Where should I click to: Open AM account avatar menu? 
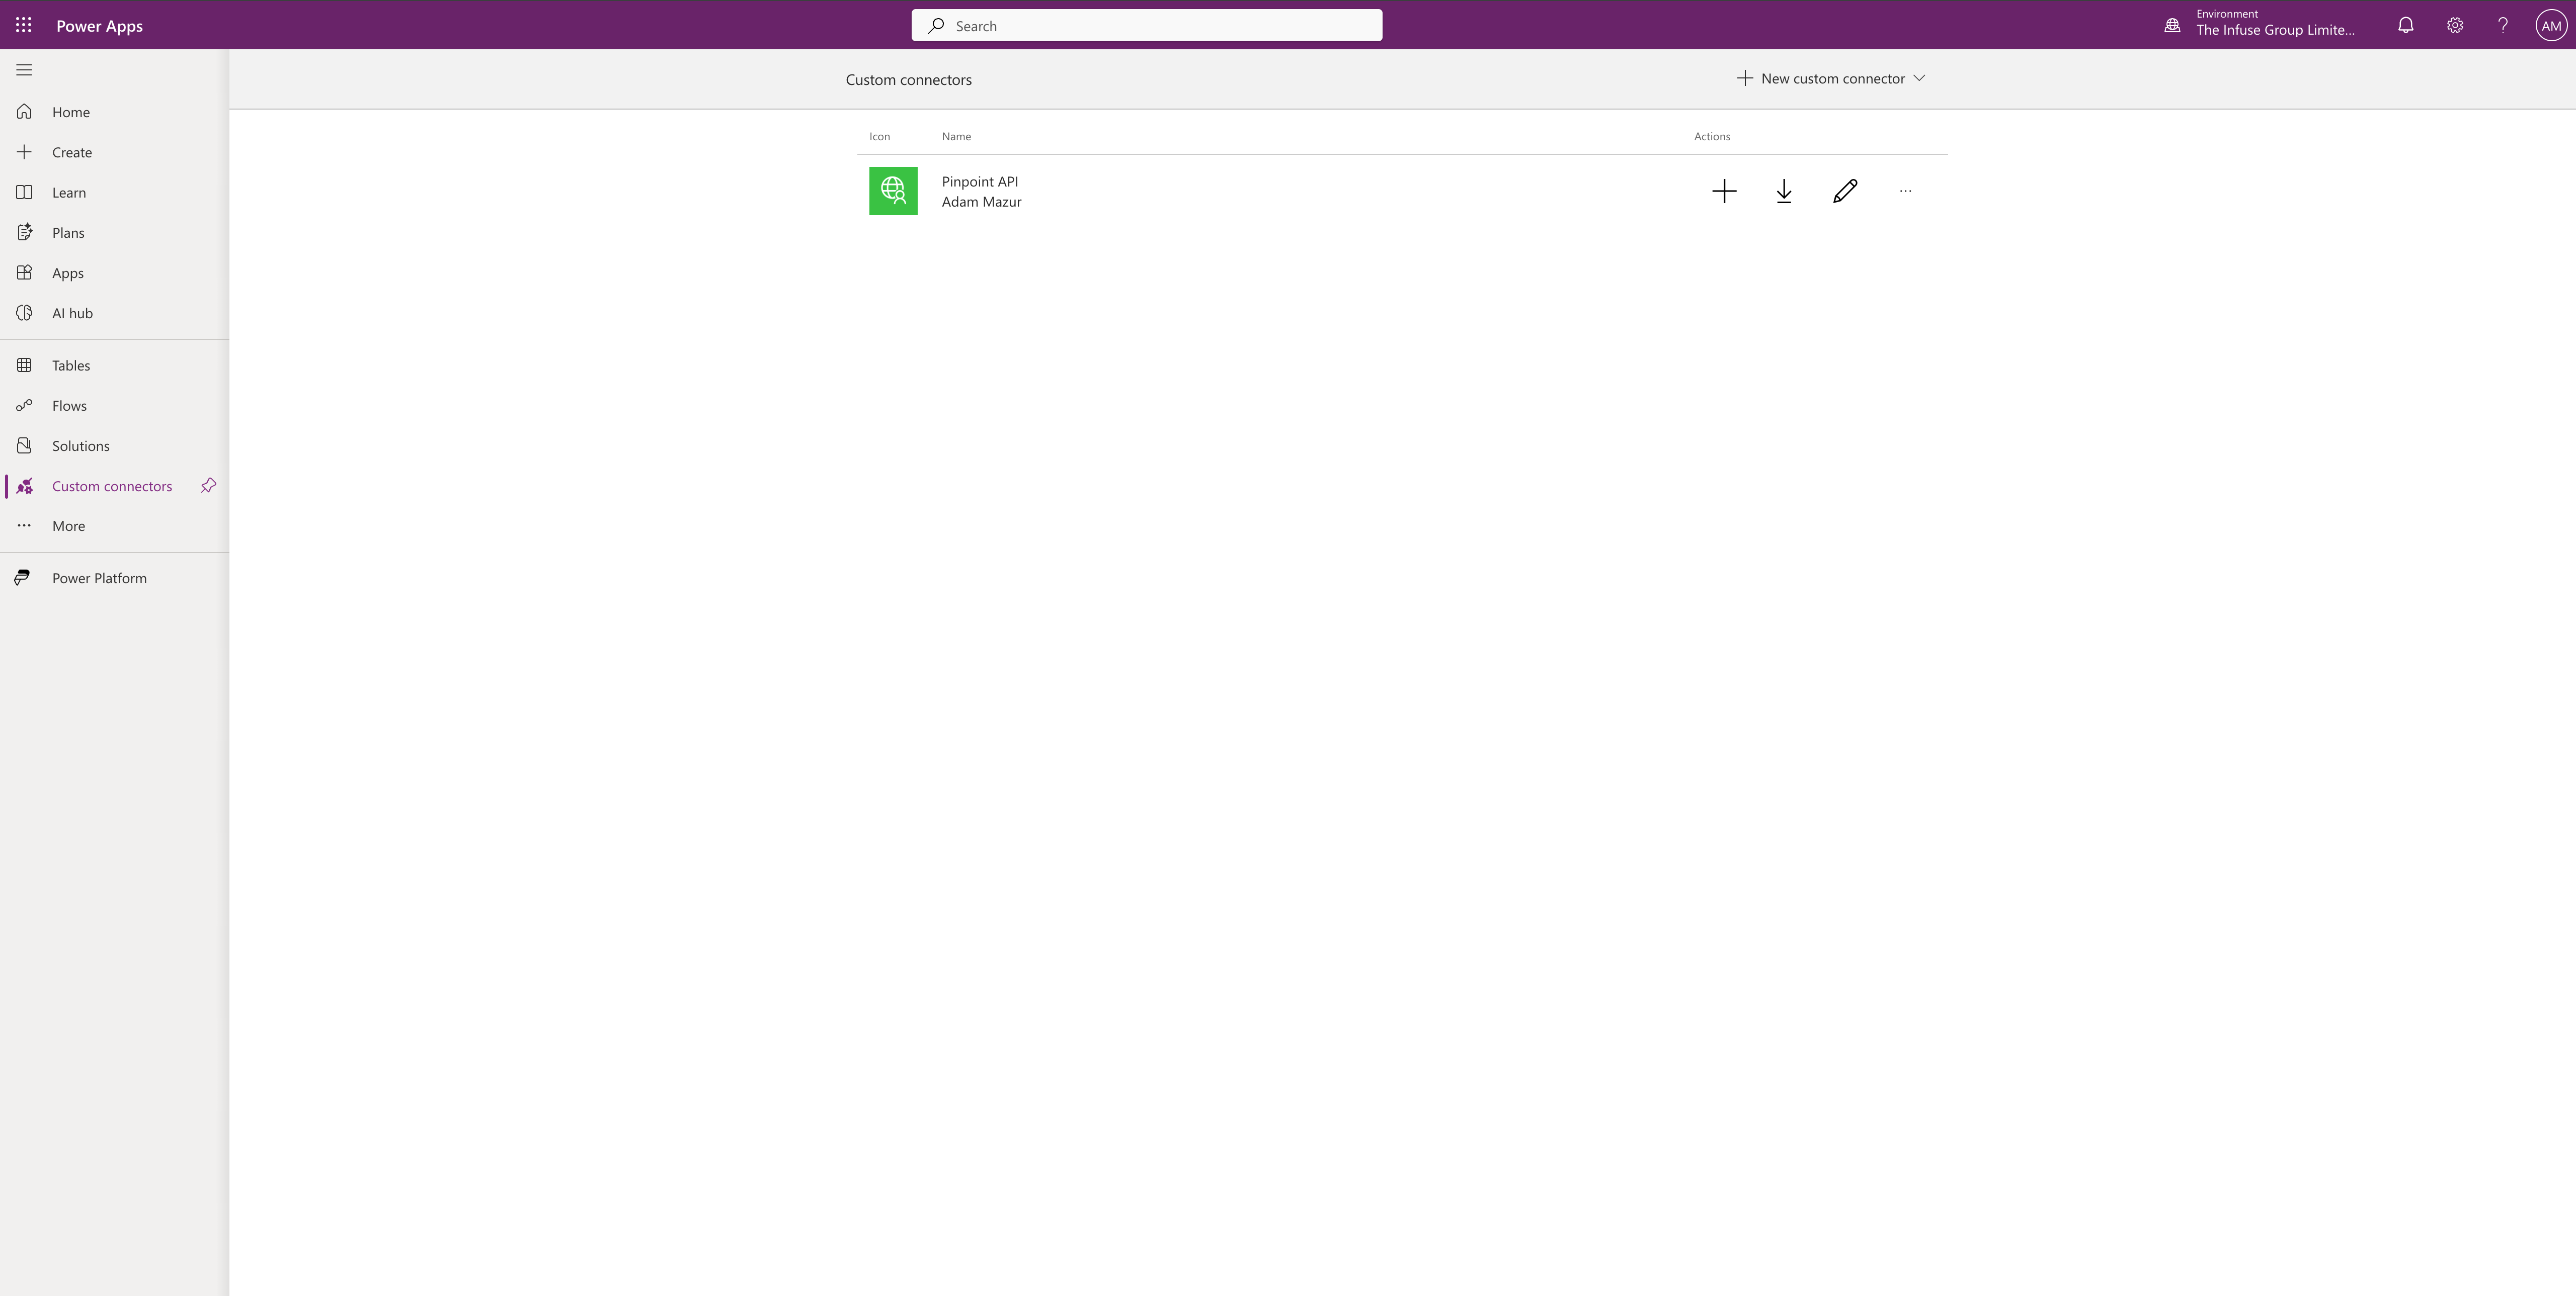2551,26
